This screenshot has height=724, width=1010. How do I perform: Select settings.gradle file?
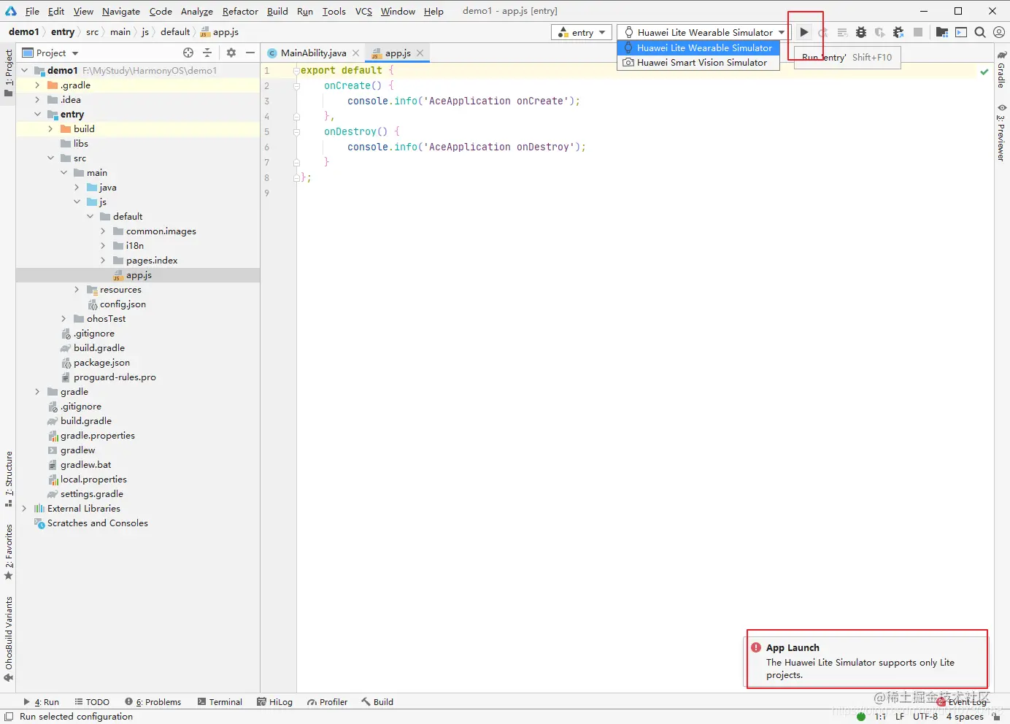pos(92,494)
